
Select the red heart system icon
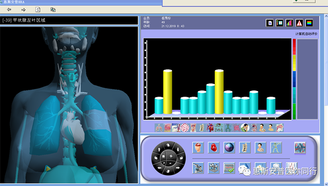point(214,147)
